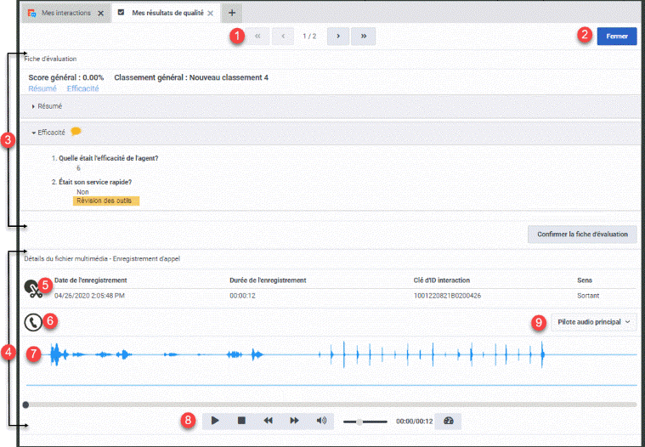Click the volume slider track
645x447 pixels.
point(365,422)
